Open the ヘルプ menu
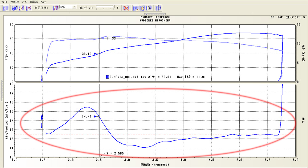The width and height of the screenshot is (308, 168). pos(44,2)
